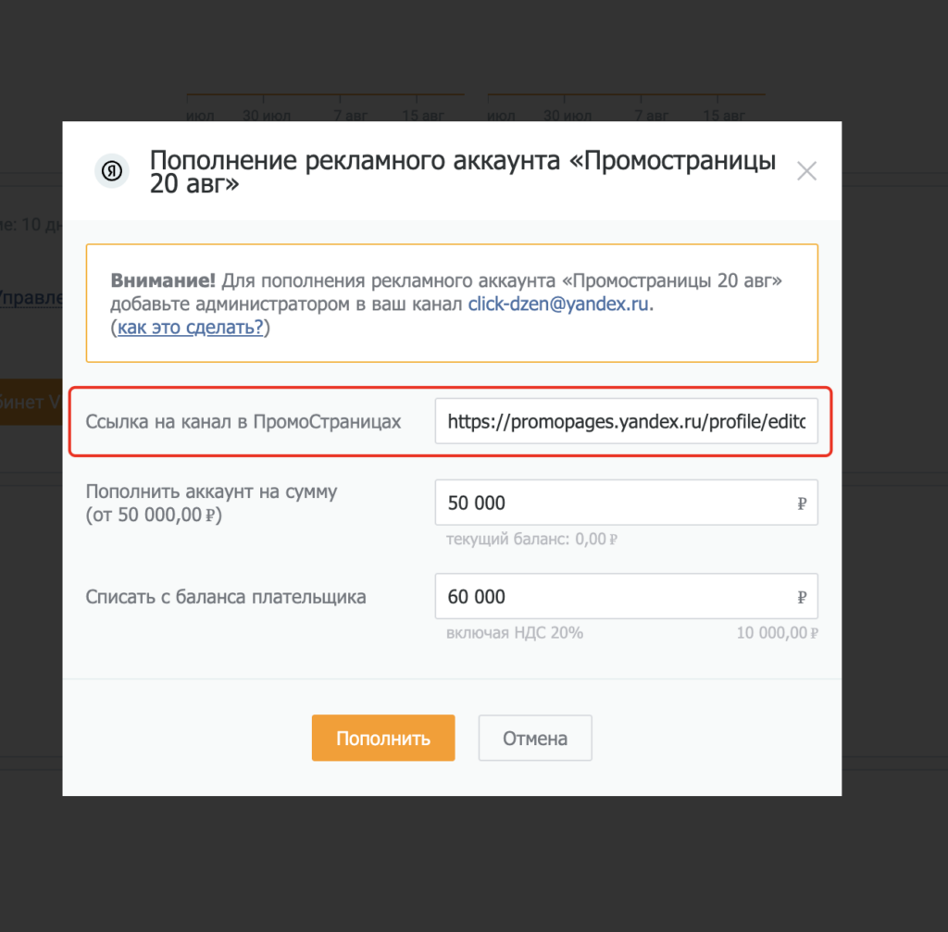Open the "как это сделать?" help link
The width and height of the screenshot is (948, 932).
(191, 327)
